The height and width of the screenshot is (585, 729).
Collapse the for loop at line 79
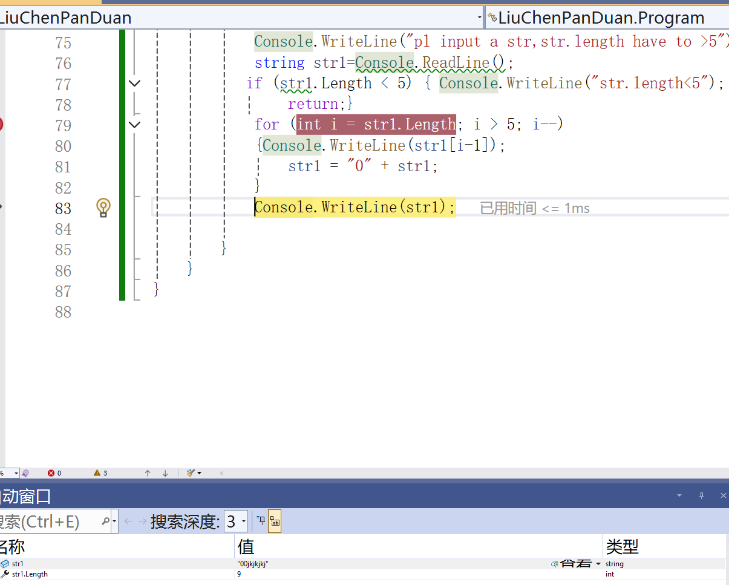click(x=135, y=125)
